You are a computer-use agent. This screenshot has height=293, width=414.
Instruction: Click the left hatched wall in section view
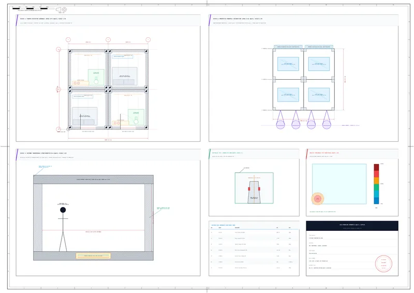point(38,218)
